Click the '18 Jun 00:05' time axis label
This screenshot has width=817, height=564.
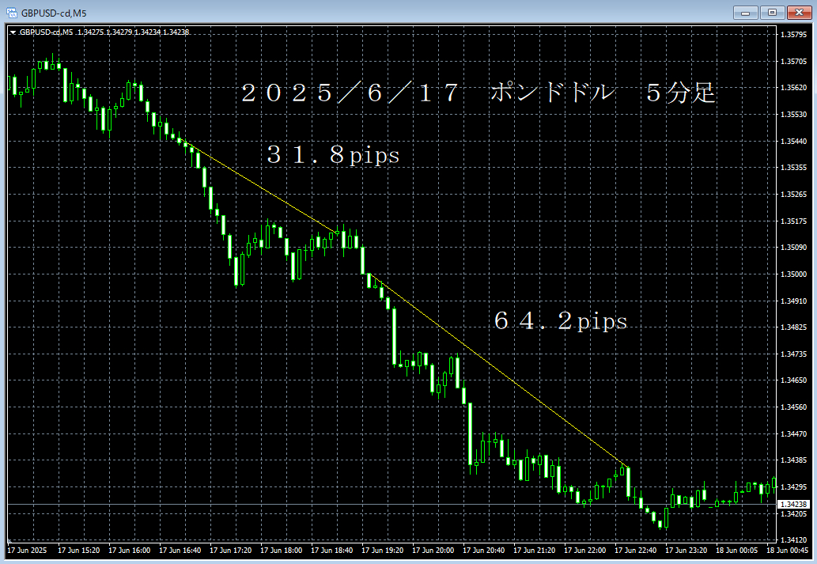tap(737, 551)
